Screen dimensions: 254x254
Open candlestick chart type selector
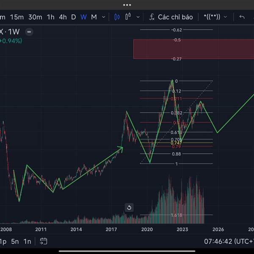tap(117, 17)
